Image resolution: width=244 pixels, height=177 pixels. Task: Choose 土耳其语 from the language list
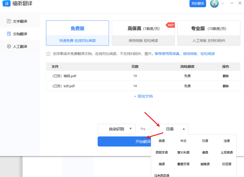click(227, 152)
